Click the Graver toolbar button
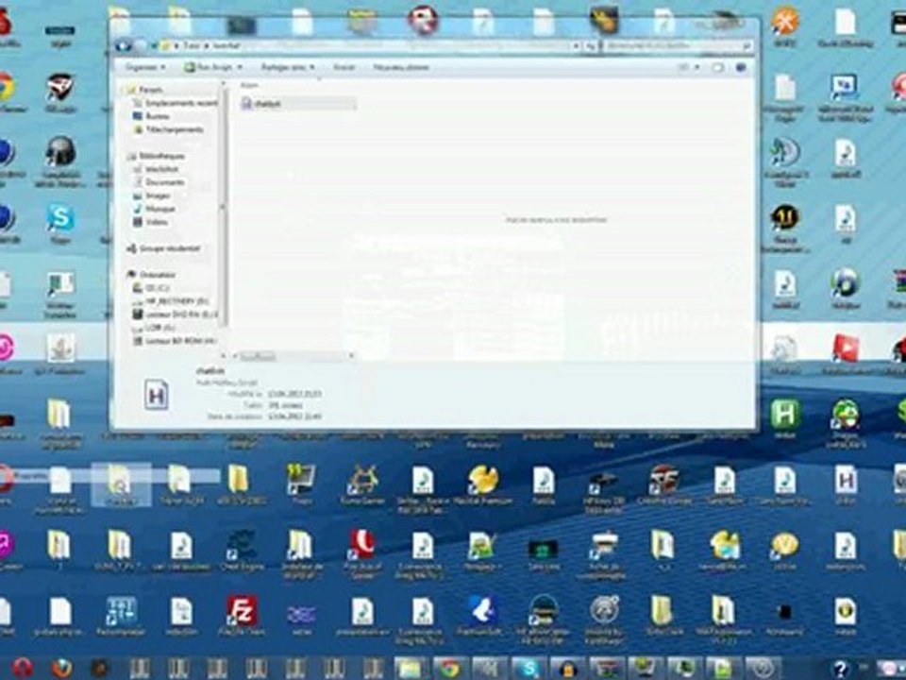Viewport: 906px width, 680px height. [x=344, y=68]
